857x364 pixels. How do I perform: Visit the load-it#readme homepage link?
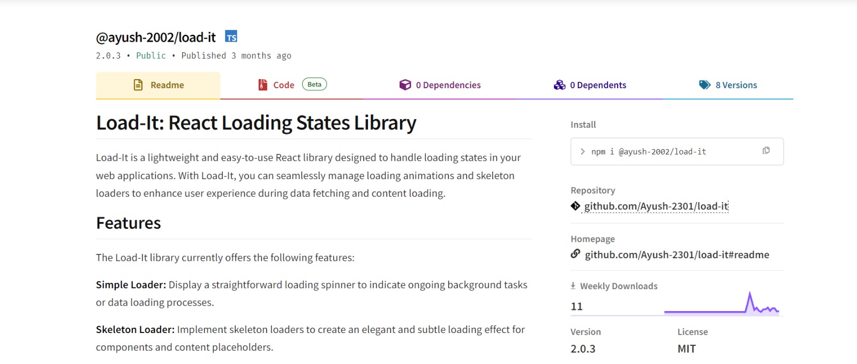676,255
